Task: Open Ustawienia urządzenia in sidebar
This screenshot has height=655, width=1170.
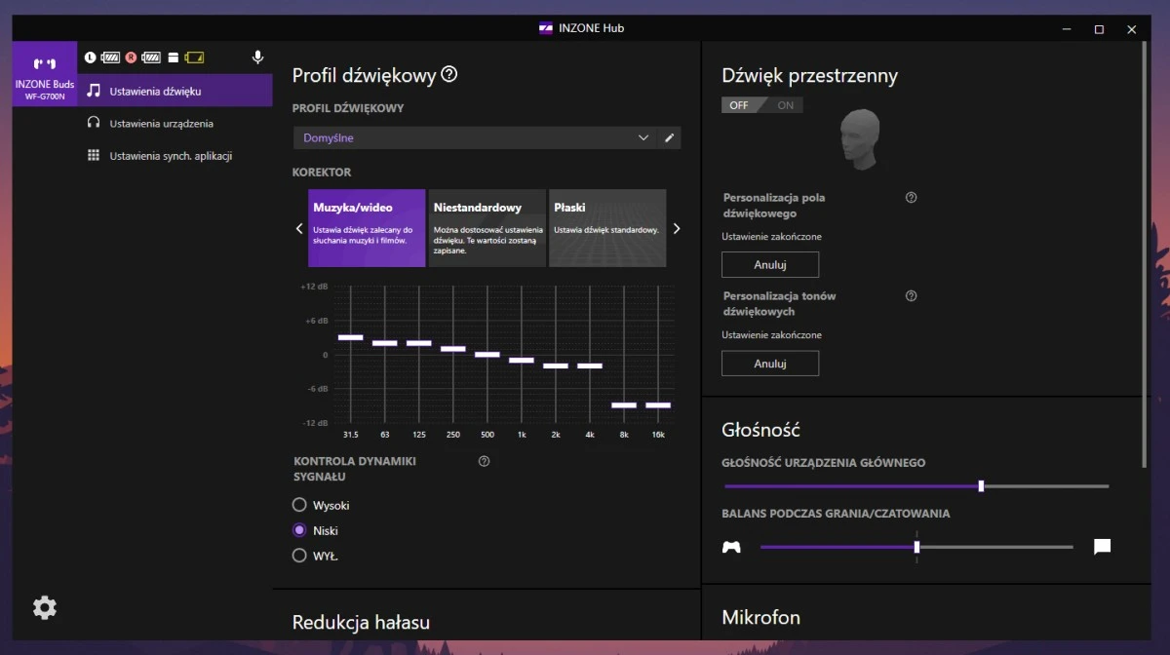Action: click(x=161, y=124)
